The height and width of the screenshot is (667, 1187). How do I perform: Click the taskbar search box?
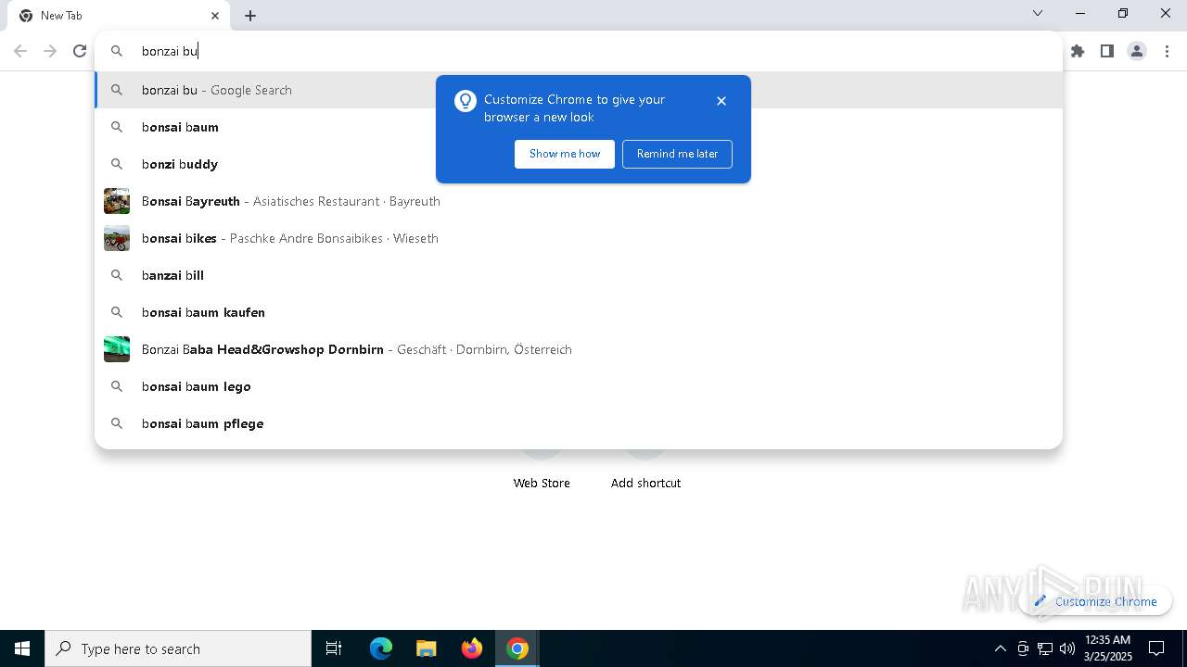pos(178,648)
